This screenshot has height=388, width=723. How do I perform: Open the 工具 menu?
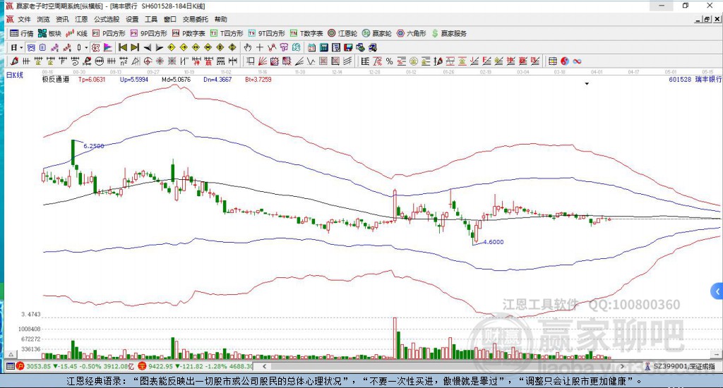pos(151,19)
